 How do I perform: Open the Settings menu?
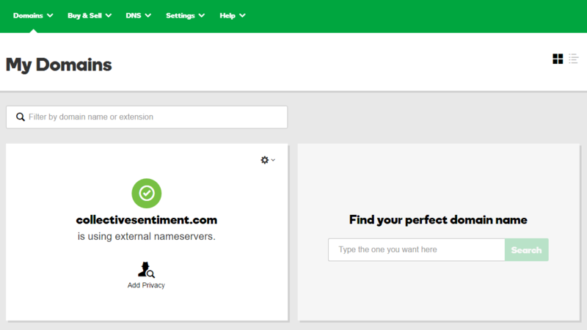(185, 15)
